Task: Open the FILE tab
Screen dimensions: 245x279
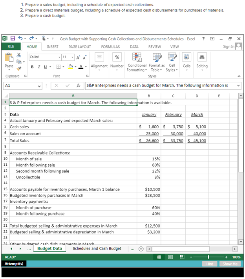Action: [x=11, y=47]
